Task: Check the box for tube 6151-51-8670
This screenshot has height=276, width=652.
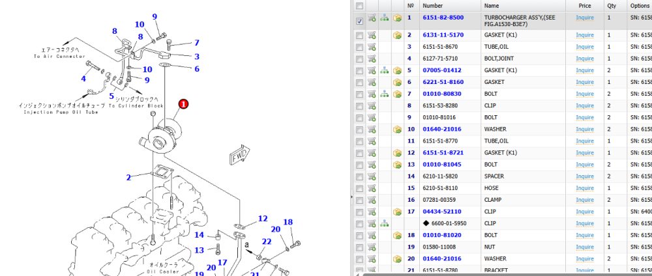Action: [x=360, y=48]
